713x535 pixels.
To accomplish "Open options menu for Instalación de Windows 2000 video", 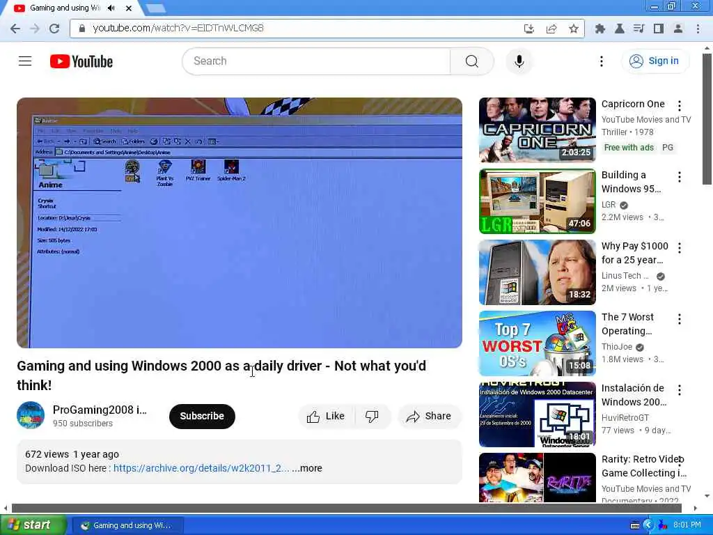I will click(x=680, y=390).
